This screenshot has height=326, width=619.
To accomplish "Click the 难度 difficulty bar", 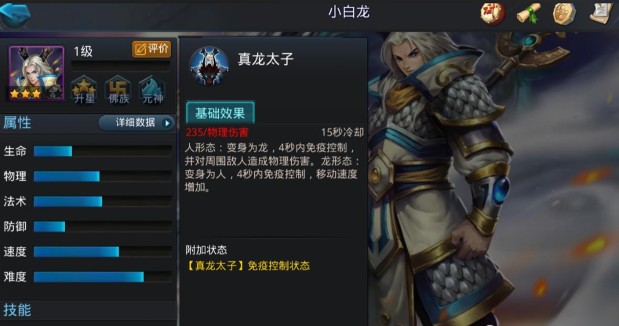I will pyautogui.click(x=102, y=276).
